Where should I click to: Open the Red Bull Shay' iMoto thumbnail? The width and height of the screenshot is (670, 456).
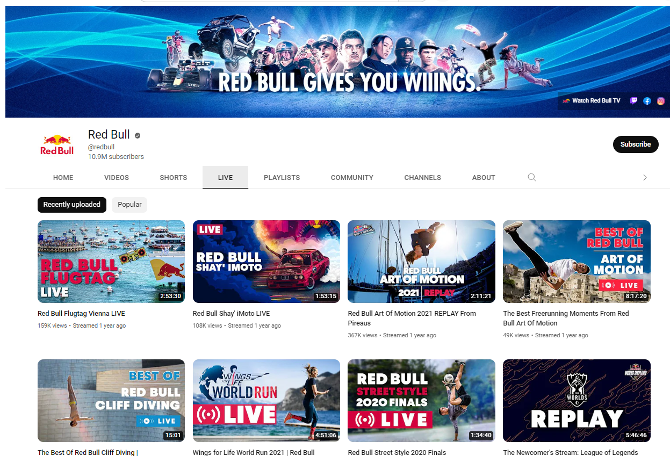coord(266,262)
